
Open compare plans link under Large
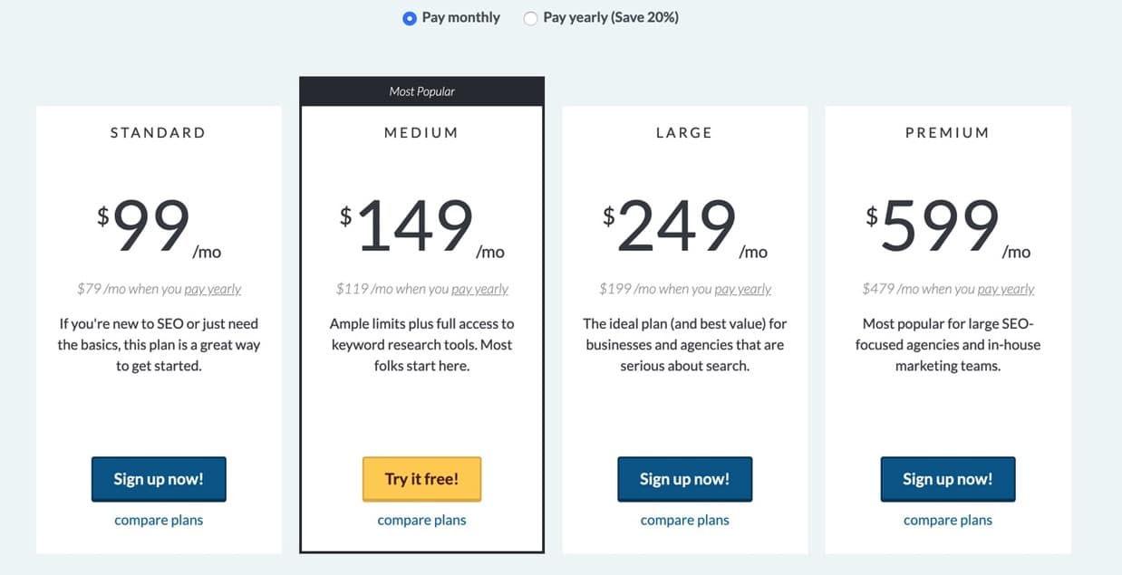684,521
